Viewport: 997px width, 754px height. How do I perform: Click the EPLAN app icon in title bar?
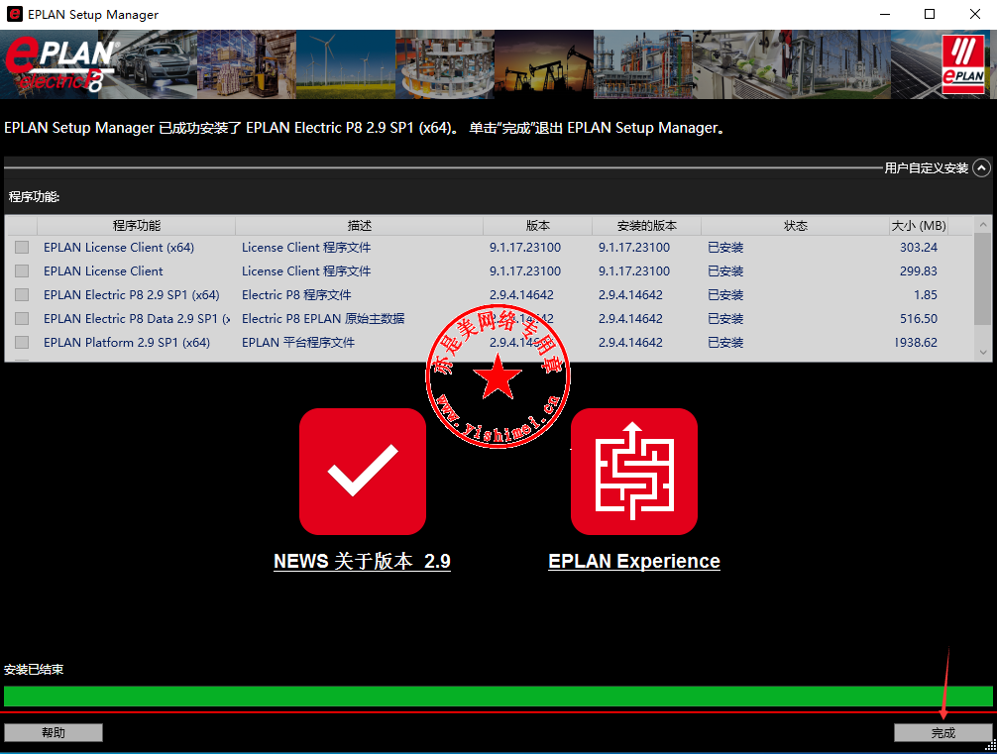(14, 14)
